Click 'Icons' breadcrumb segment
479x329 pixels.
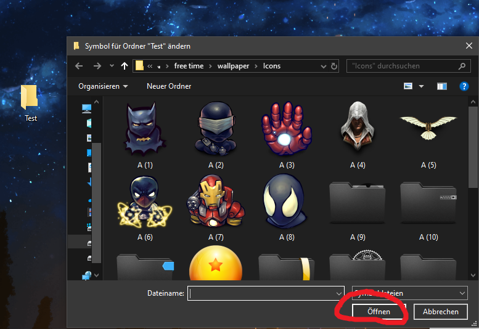[272, 66]
